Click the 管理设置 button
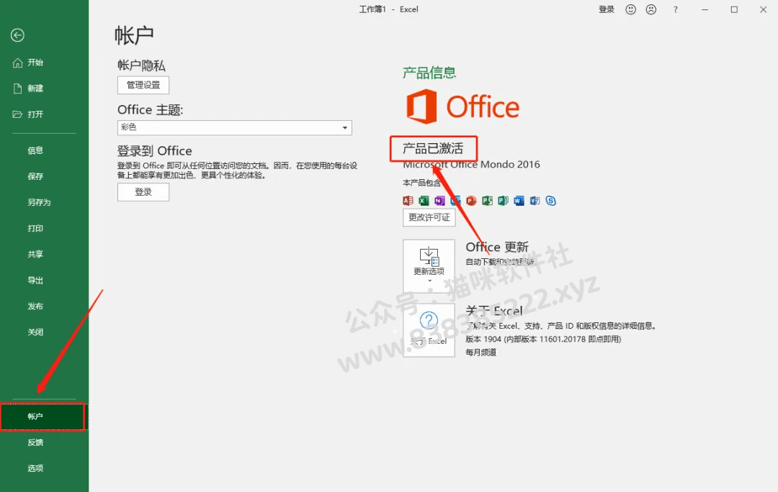The width and height of the screenshot is (778, 492). coord(143,85)
